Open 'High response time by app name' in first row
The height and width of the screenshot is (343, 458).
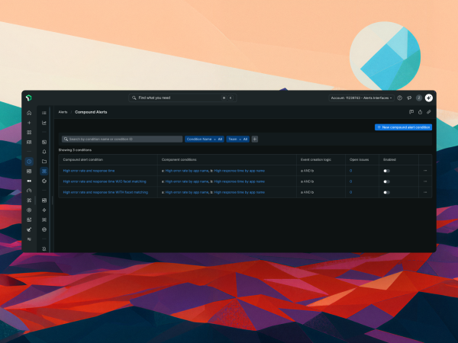tap(239, 171)
